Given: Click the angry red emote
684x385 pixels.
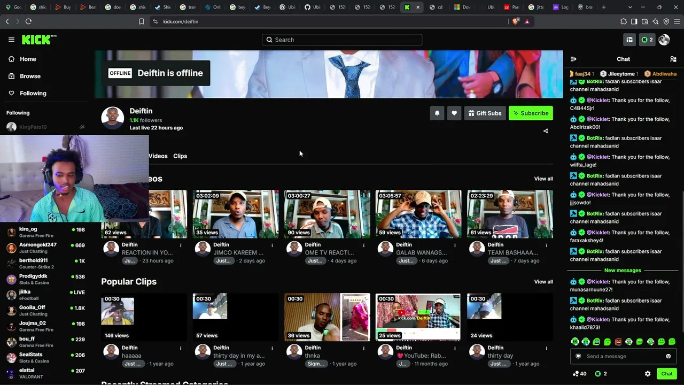Looking at the screenshot, I should pos(618,342).
